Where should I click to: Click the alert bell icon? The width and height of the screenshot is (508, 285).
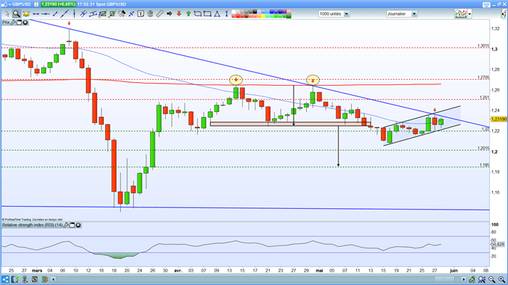coord(26,14)
